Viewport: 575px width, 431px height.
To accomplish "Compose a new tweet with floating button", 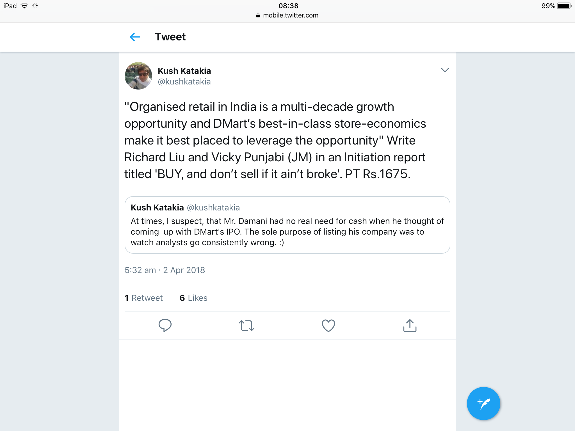I will (x=483, y=404).
